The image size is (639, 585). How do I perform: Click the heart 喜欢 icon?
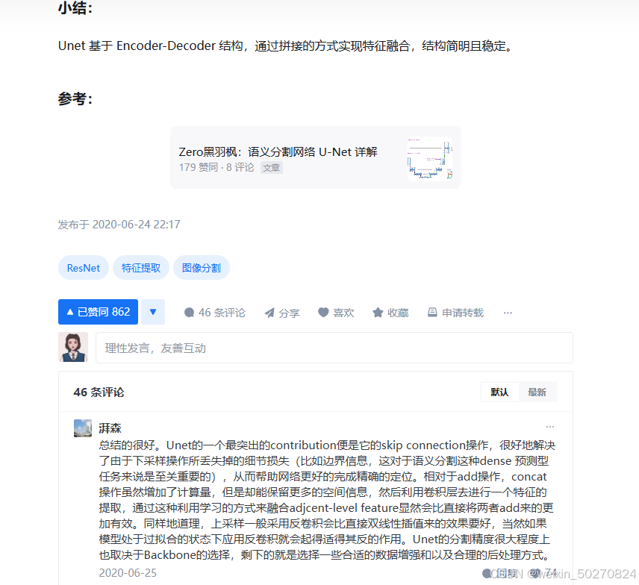pyautogui.click(x=323, y=312)
